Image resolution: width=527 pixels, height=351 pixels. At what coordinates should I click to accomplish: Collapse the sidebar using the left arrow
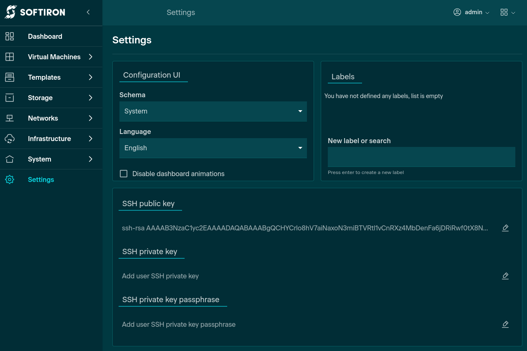pyautogui.click(x=88, y=13)
